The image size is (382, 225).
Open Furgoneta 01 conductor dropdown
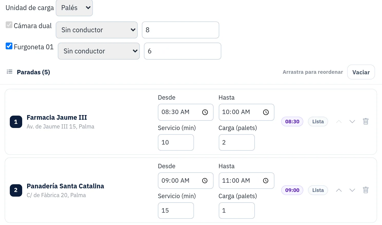(x=99, y=51)
